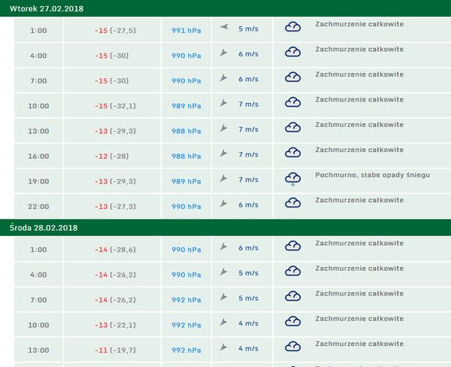
Task: Click the cloud icon in Wednesday's 13:00 row
Action: click(x=292, y=347)
